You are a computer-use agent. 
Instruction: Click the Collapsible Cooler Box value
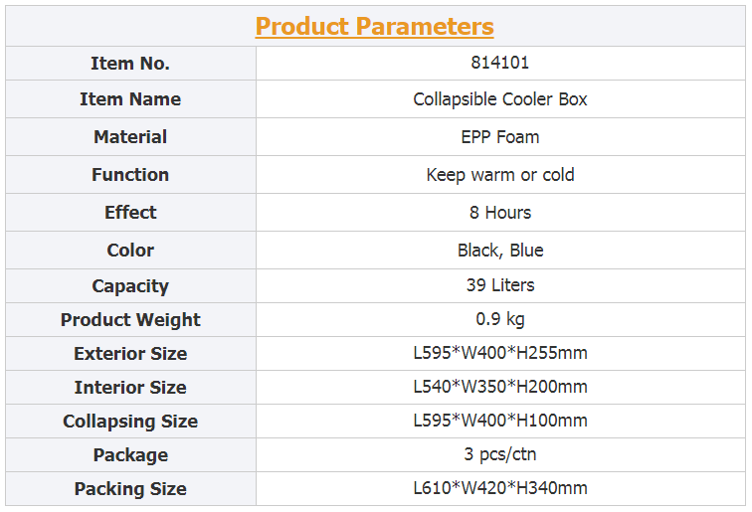tap(499, 99)
